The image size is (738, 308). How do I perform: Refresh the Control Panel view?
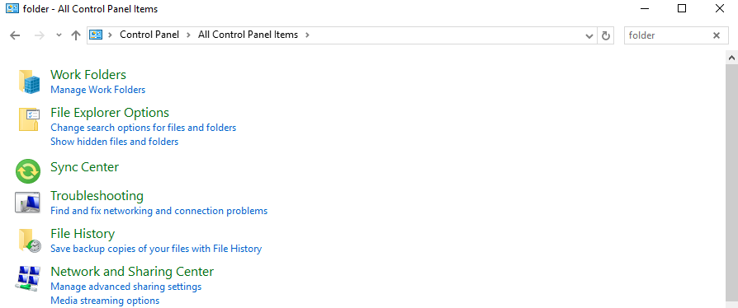coord(606,35)
